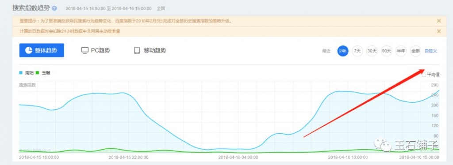
Task: Dismiss the 重要提示 notice with its X
Action: pos(439,21)
